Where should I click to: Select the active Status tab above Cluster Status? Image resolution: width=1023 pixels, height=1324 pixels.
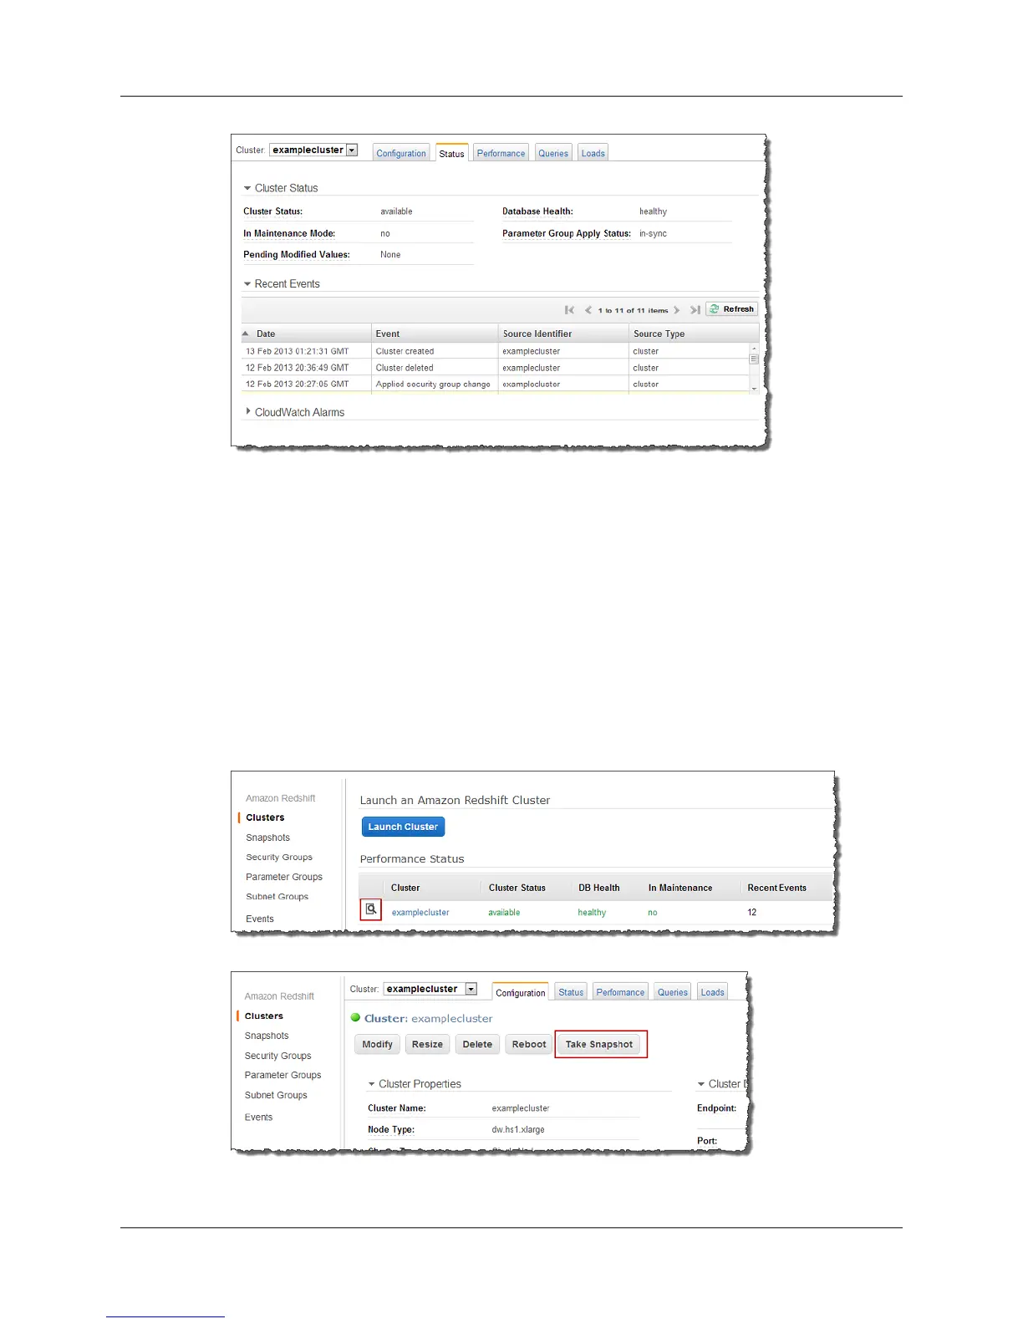451,153
